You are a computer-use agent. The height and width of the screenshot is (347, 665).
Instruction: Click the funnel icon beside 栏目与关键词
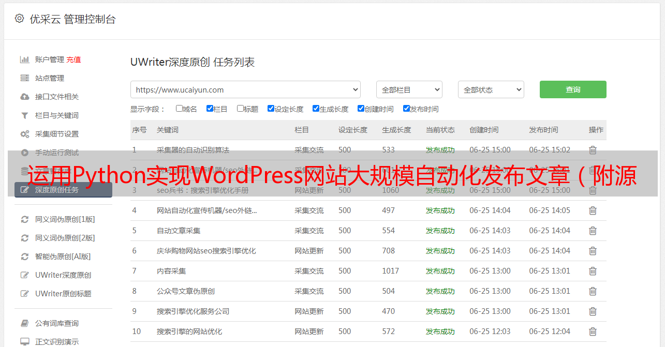click(x=24, y=115)
